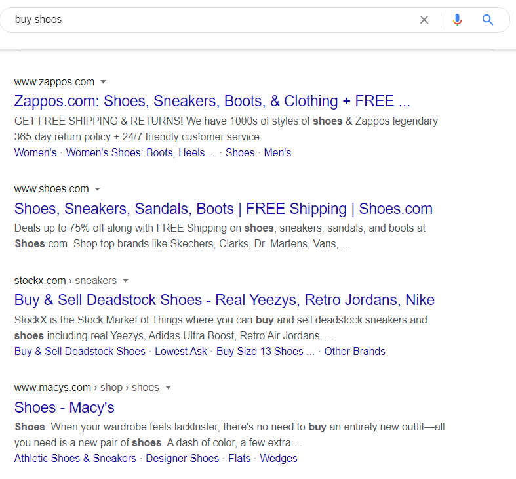Open the Designer Shoes sitelink
Image resolution: width=516 pixels, height=479 pixels.
point(182,458)
